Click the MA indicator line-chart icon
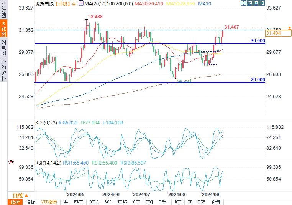Image resolution: width=292 pixels, height=205 pixels. click(x=81, y=3)
